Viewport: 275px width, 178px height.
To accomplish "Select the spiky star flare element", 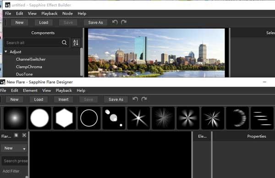I will coord(213,118).
